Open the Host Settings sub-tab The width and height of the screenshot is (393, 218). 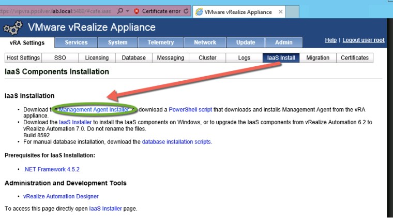(23, 57)
